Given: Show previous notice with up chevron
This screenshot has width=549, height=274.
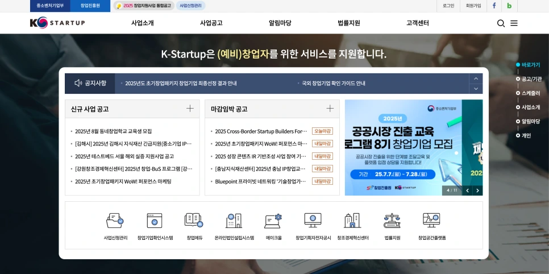Looking at the screenshot, I should pyautogui.click(x=476, y=78).
